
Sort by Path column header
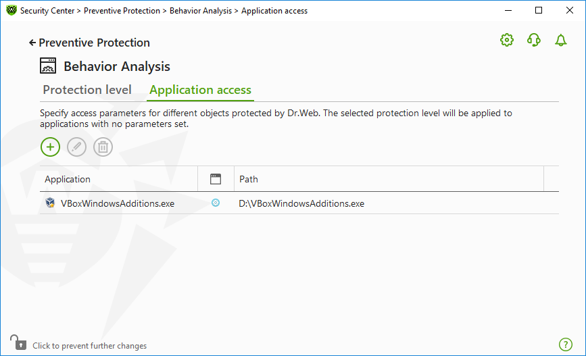point(389,179)
